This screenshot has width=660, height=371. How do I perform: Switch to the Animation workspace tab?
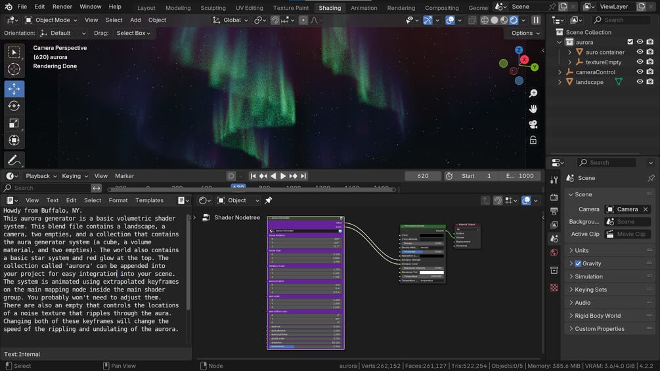[364, 8]
